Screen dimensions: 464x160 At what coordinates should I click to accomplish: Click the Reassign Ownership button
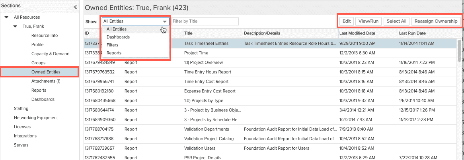(x=436, y=21)
